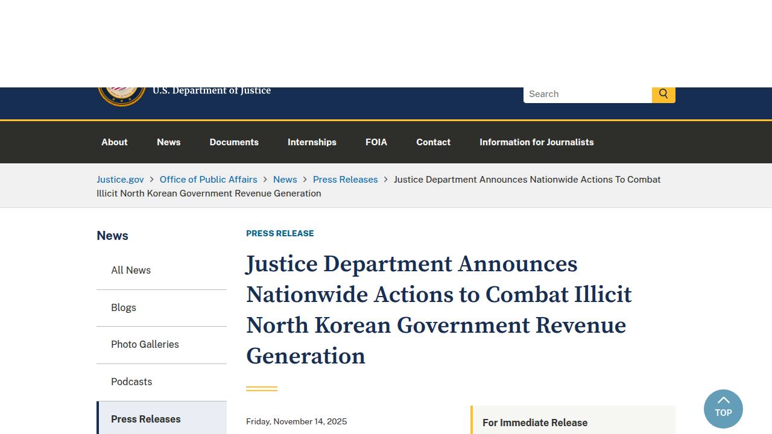Viewport: 772px width, 434px height.
Task: Open the News navigation menu item
Action: point(169,142)
